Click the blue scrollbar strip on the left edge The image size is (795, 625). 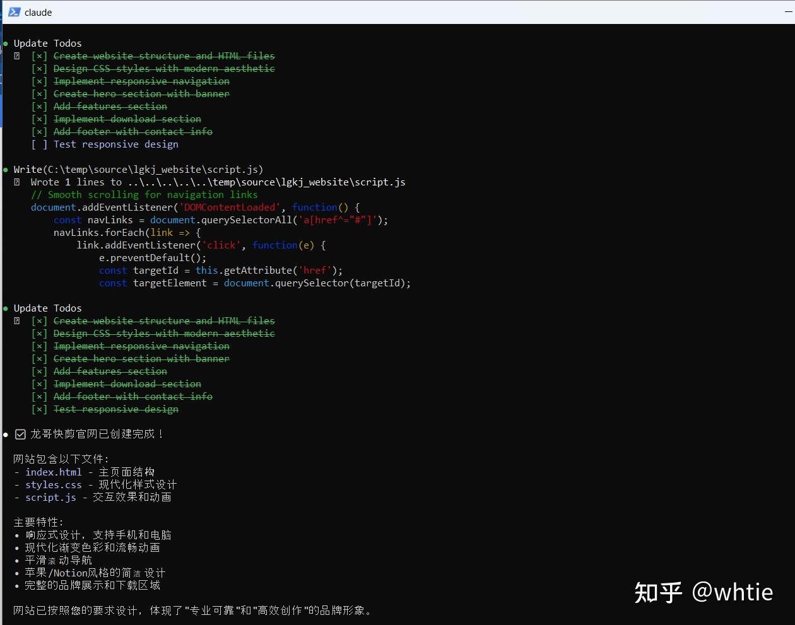[2, 76]
